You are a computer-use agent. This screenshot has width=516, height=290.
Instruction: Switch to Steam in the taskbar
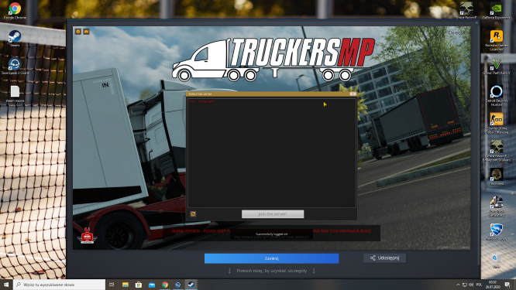point(191,285)
